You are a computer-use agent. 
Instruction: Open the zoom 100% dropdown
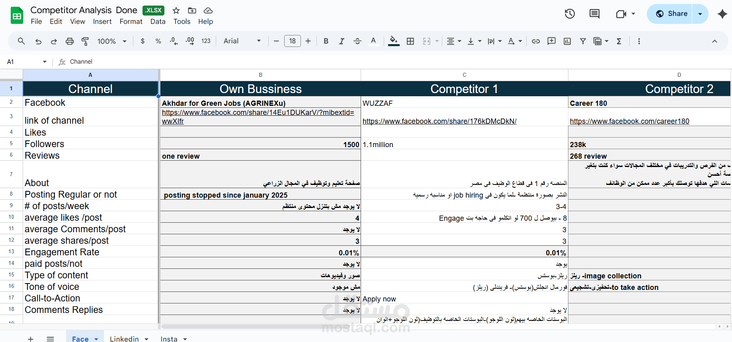coord(112,41)
